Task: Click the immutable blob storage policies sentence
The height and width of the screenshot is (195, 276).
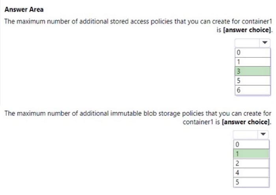Action: [x=138, y=118]
